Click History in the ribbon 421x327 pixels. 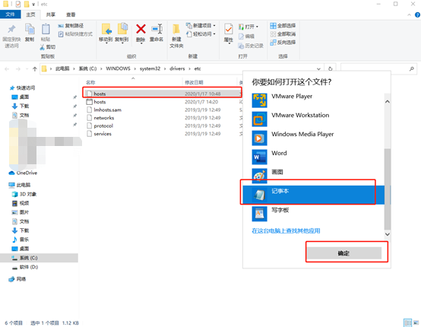(x=251, y=46)
